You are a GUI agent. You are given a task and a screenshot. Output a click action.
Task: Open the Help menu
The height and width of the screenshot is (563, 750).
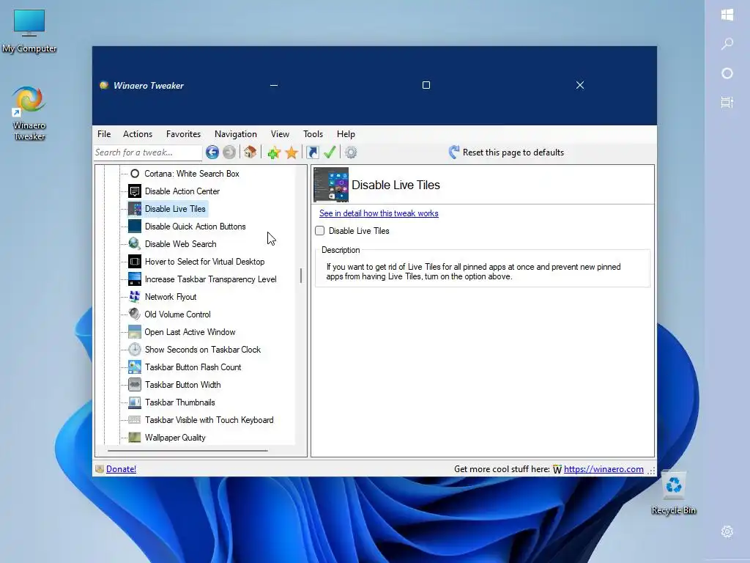346,134
